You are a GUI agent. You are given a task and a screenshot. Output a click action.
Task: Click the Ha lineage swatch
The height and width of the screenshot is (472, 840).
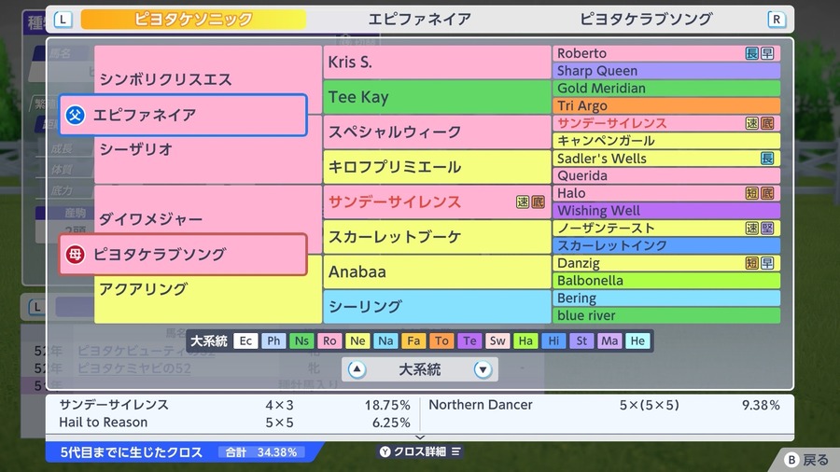525,340
